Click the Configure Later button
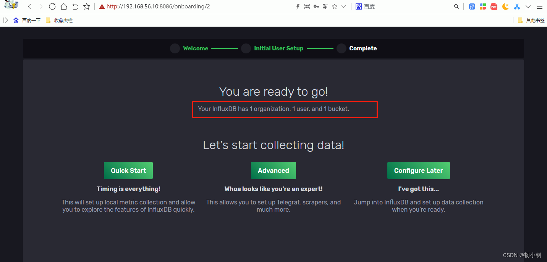The image size is (547, 262). coord(419,170)
